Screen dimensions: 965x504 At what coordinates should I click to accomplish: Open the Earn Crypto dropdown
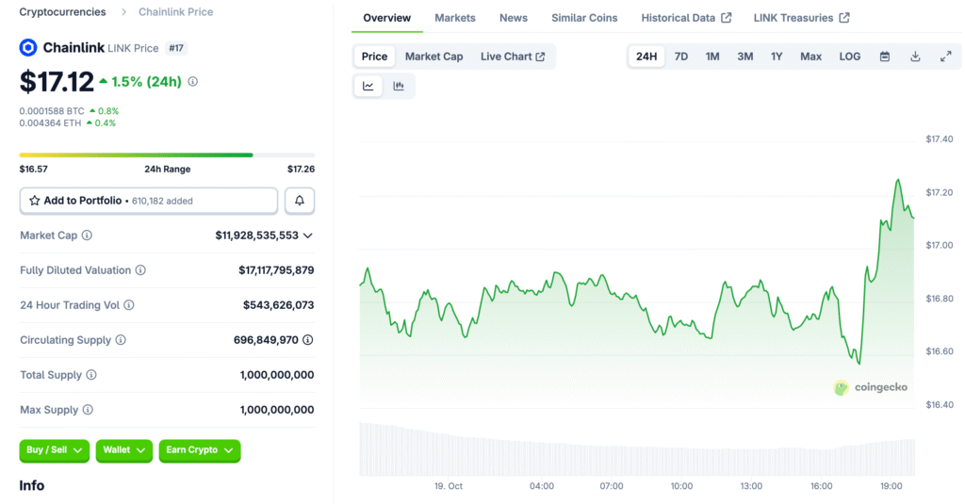pos(199,450)
